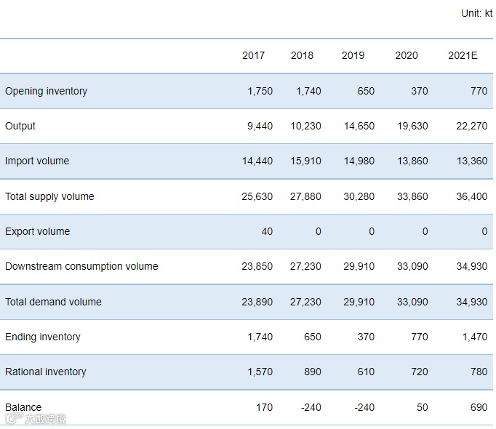Click the Output row label
The image size is (496, 429).
[20, 126]
